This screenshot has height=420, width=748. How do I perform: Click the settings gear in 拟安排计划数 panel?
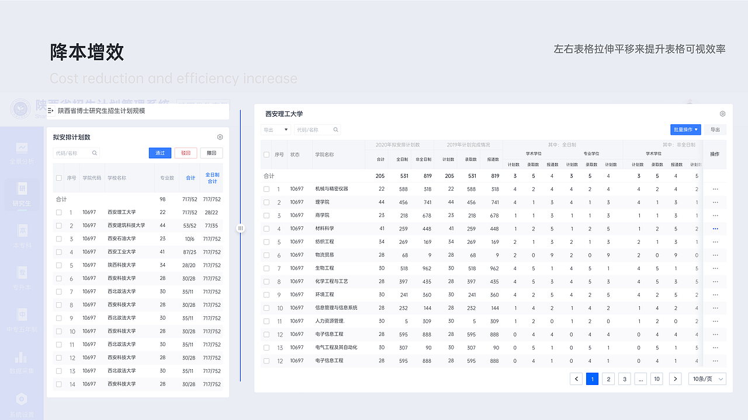(220, 137)
